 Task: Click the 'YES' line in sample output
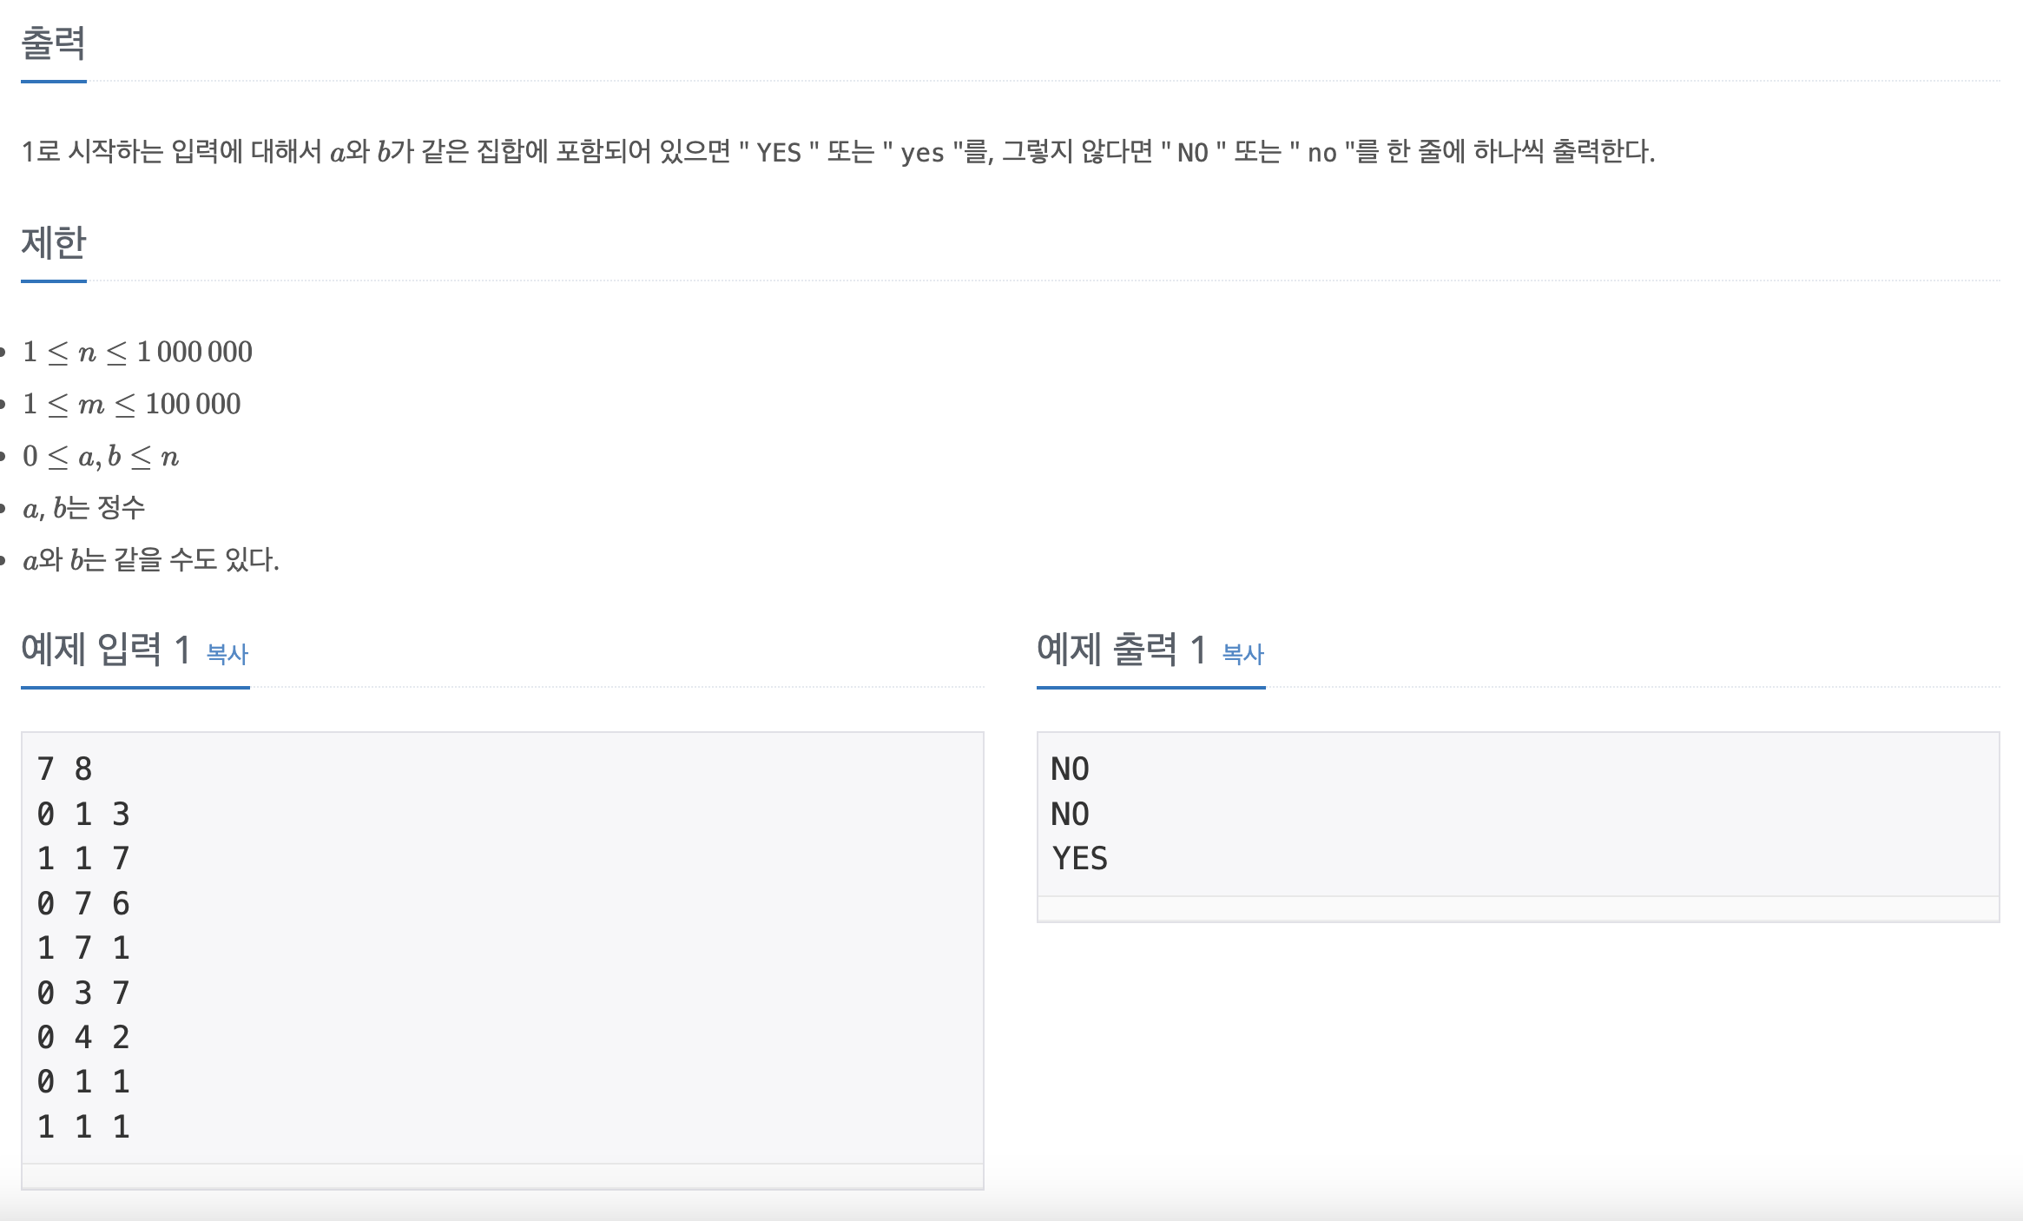pos(1079,858)
